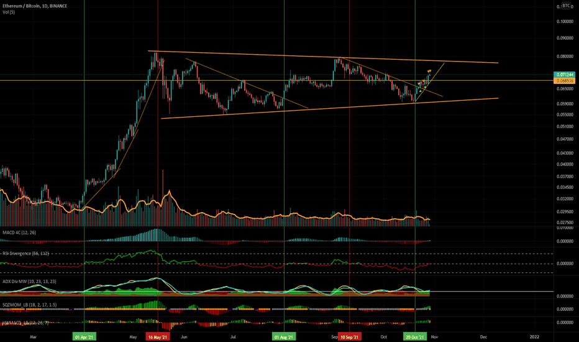Click the 01 Apr '21 date marker
579x342 pixels.
pyautogui.click(x=84, y=337)
